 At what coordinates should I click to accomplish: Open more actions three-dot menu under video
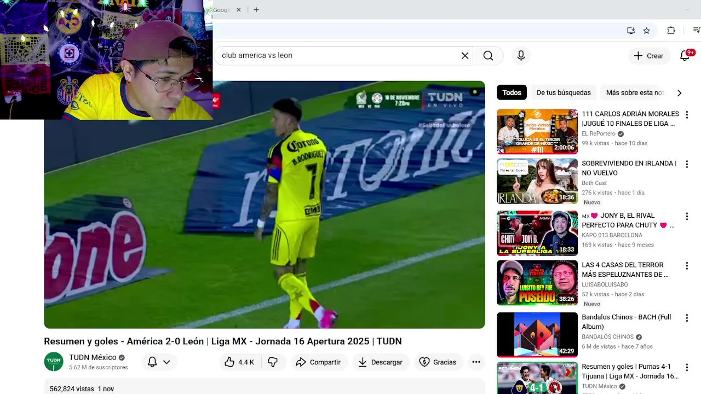pos(476,362)
